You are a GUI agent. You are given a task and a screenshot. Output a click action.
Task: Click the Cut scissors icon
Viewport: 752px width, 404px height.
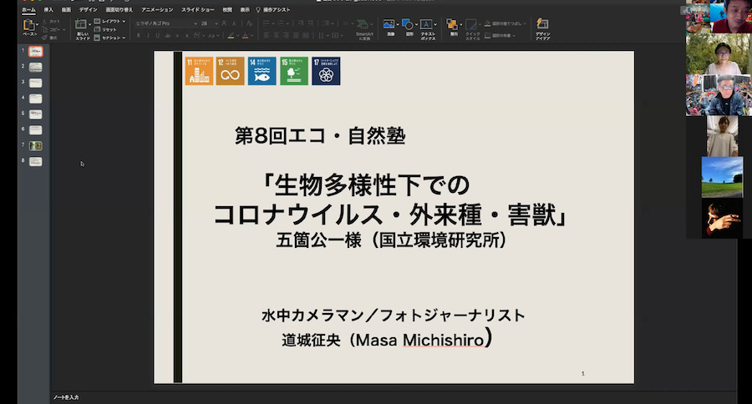44,22
